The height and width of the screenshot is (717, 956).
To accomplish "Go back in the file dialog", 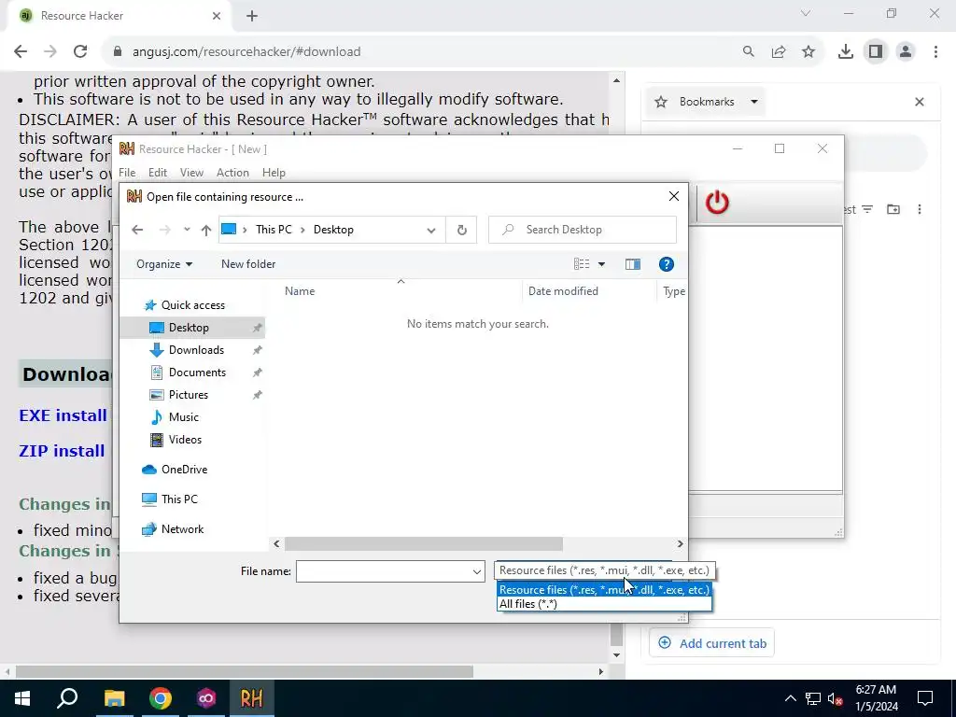I will tap(137, 230).
